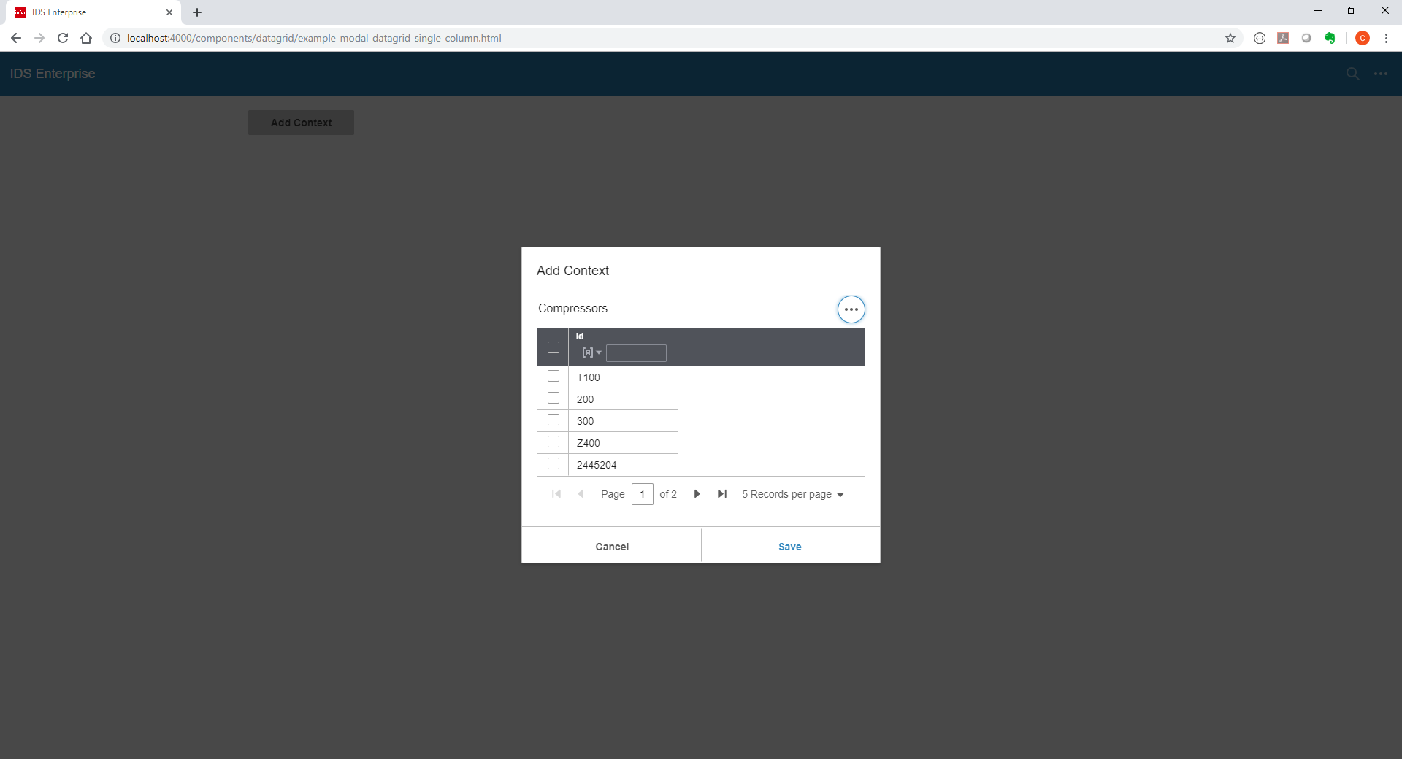Screen dimensions: 1402x759
Task: Open the Compressors more actions button
Action: 851,309
